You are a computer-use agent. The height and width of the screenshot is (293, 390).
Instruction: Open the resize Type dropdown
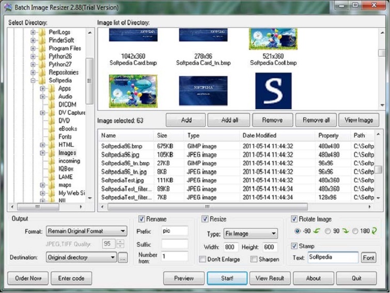point(251,234)
